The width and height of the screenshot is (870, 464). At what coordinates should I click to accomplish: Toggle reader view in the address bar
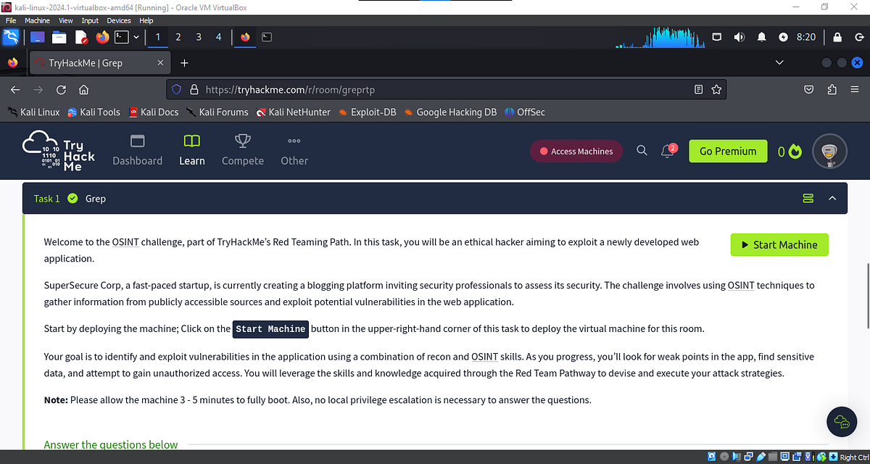[698, 89]
